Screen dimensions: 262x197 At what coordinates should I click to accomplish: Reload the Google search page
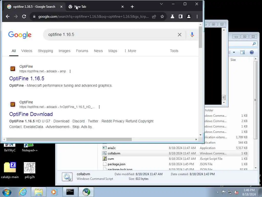pos(24,16)
